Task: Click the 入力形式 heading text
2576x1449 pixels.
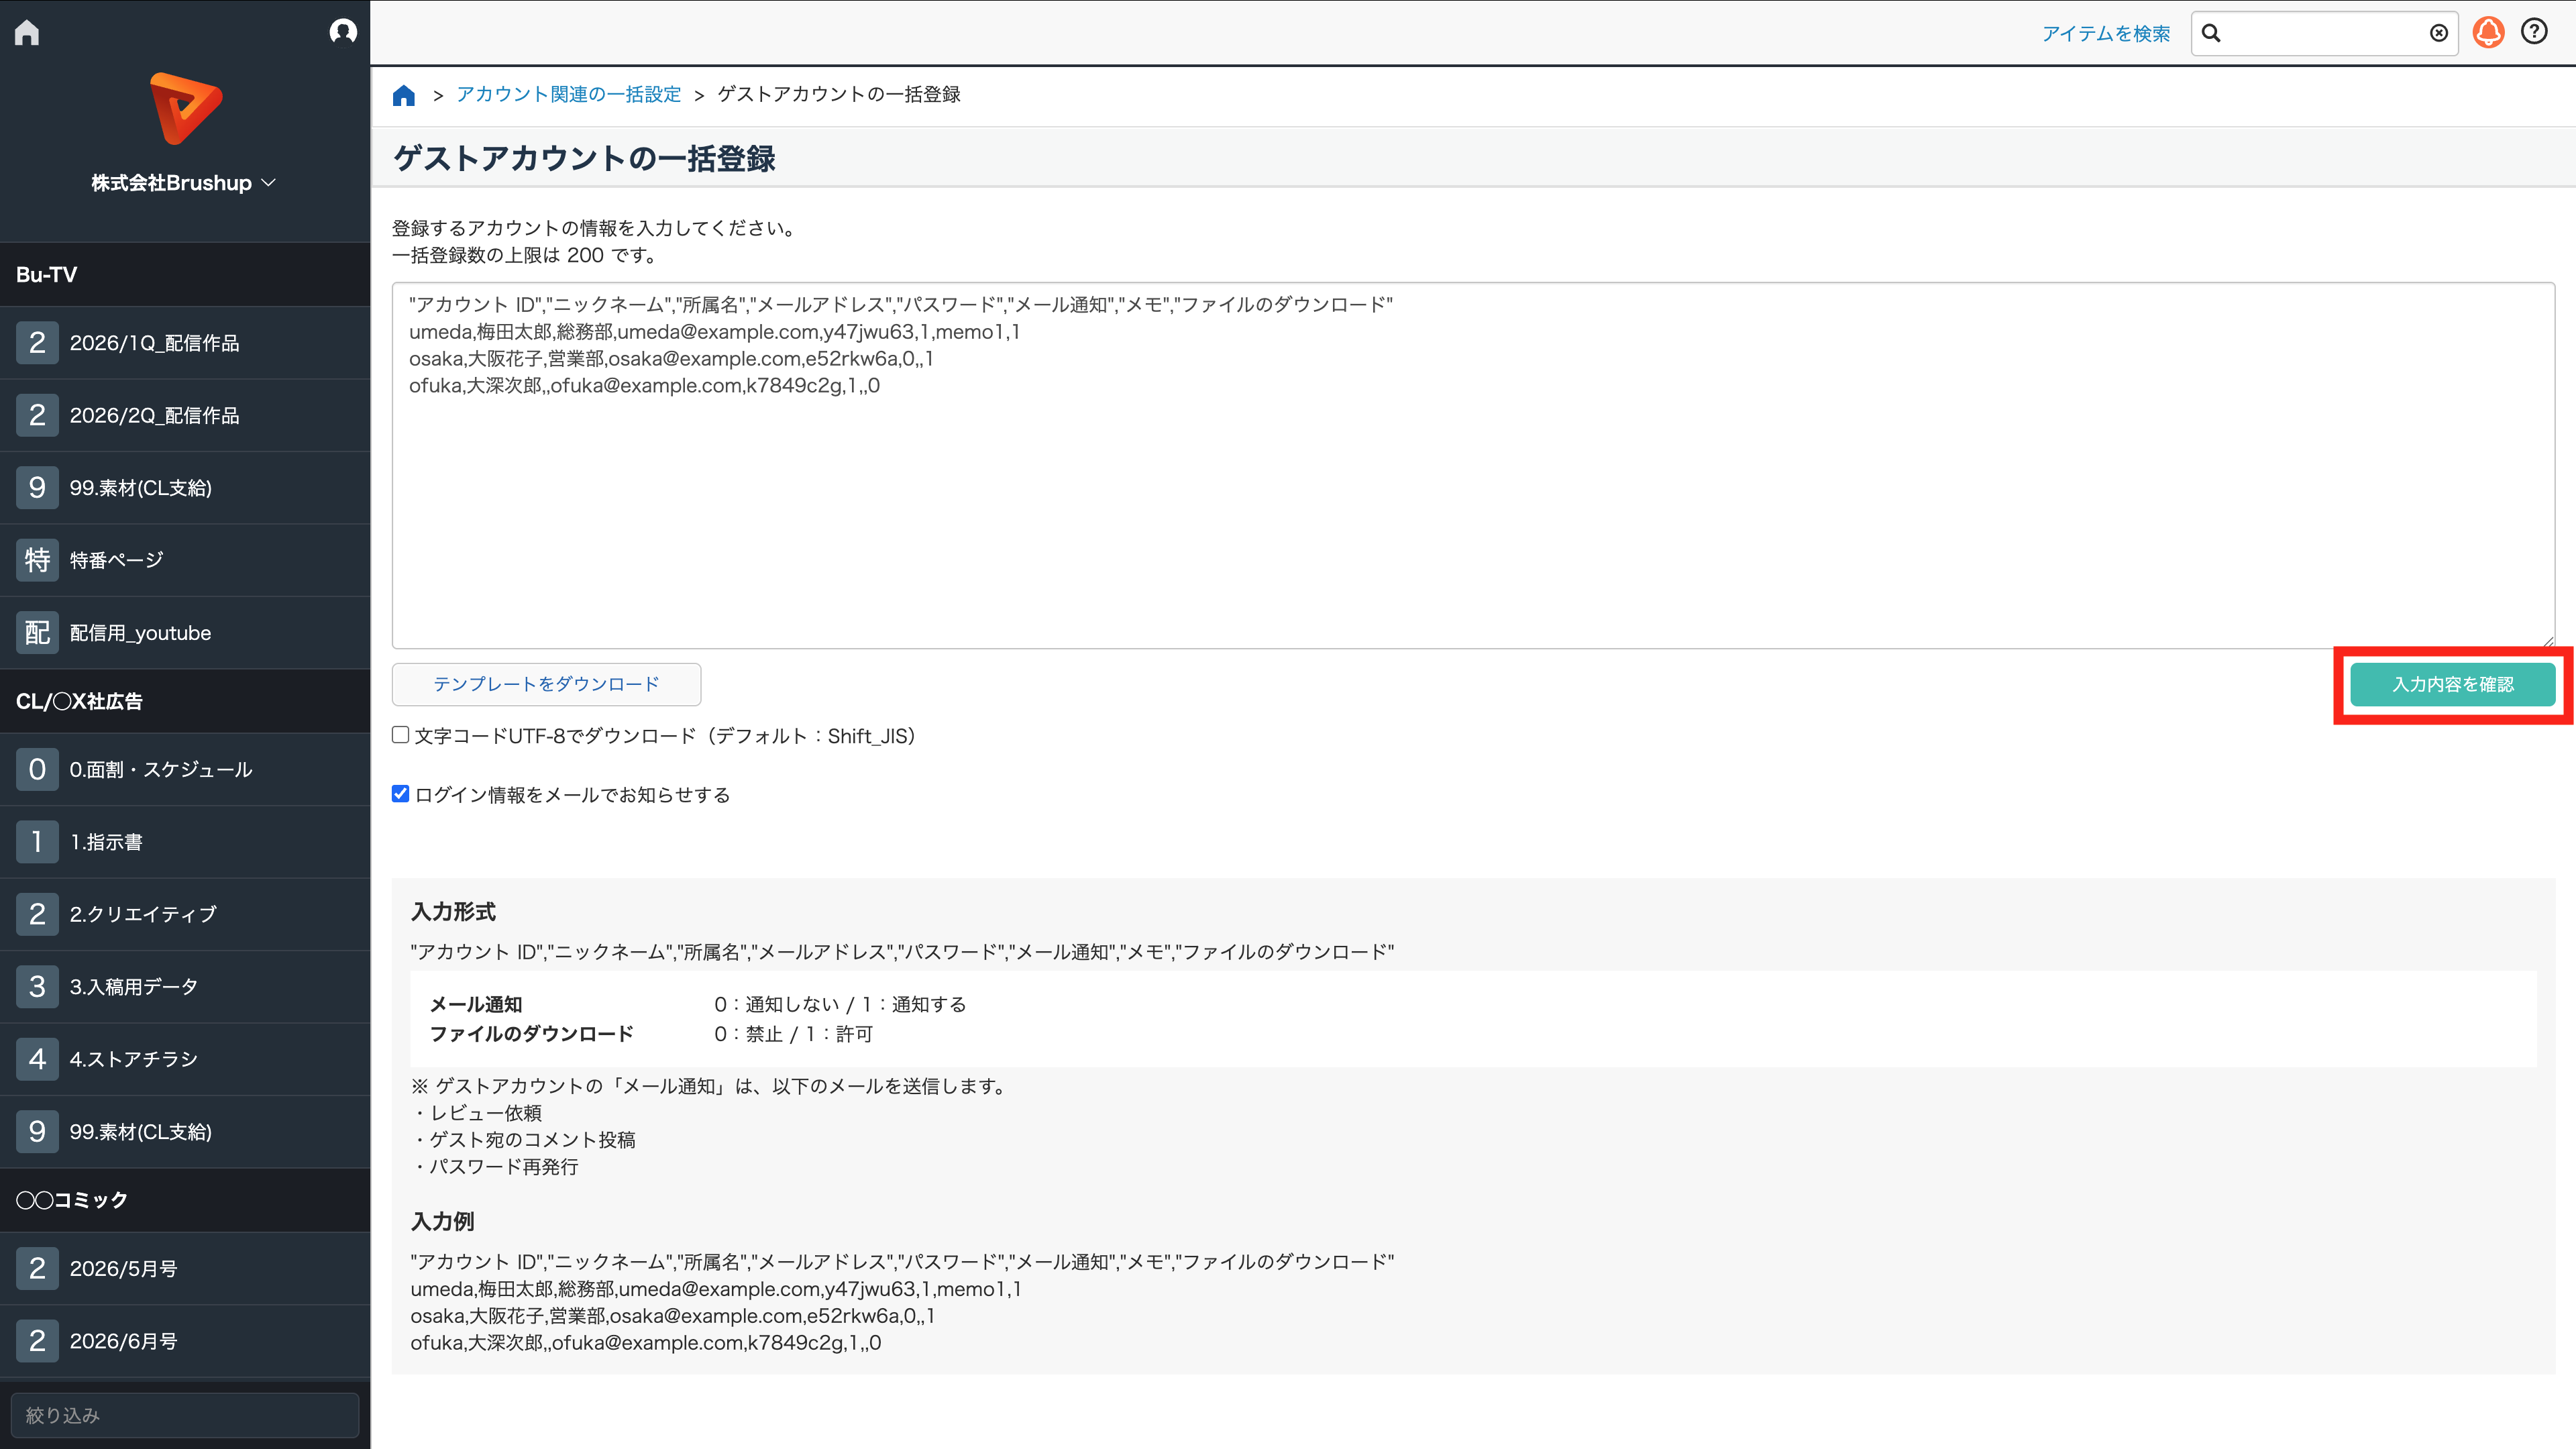Action: click(x=453, y=912)
